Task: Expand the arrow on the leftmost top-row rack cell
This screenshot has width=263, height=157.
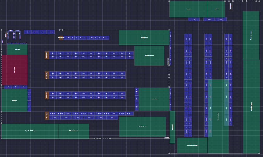Action: click(x=26, y=32)
